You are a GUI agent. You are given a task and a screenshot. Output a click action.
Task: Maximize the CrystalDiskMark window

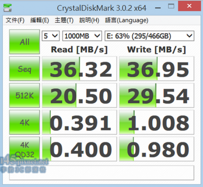(171, 6)
